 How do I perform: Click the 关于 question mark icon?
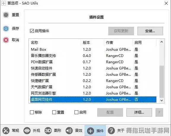click(111, 131)
